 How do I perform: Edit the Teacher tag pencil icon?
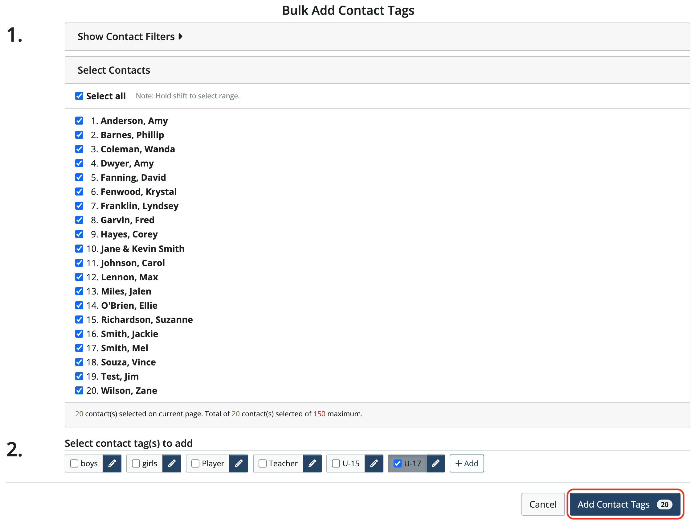[312, 463]
